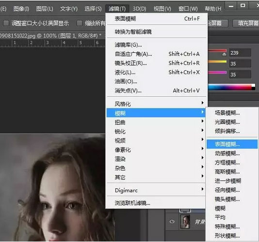This screenshot has height=242, width=259.
Task: Open 镜头校正(R)... filter
Action: coord(157,63)
